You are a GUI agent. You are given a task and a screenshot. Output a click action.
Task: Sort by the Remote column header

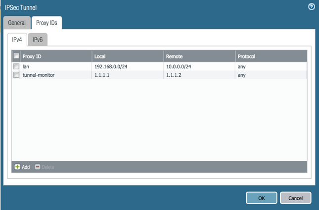tap(199, 56)
